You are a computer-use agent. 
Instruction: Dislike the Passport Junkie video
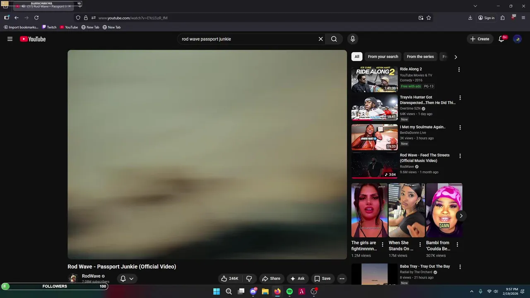[249, 279]
